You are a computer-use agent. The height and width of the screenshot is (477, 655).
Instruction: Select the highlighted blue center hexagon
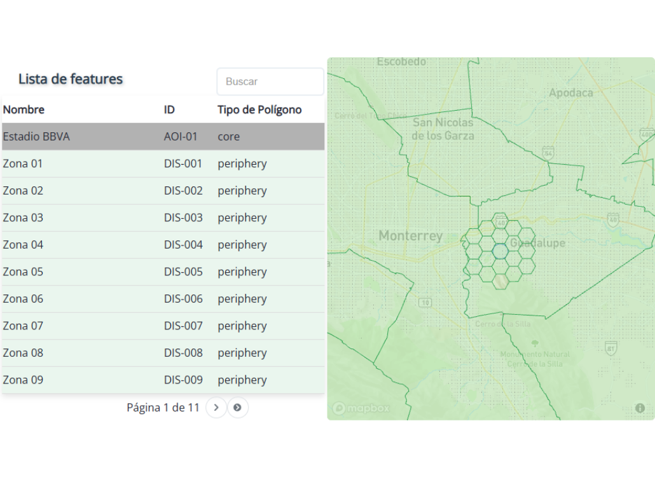(500, 251)
